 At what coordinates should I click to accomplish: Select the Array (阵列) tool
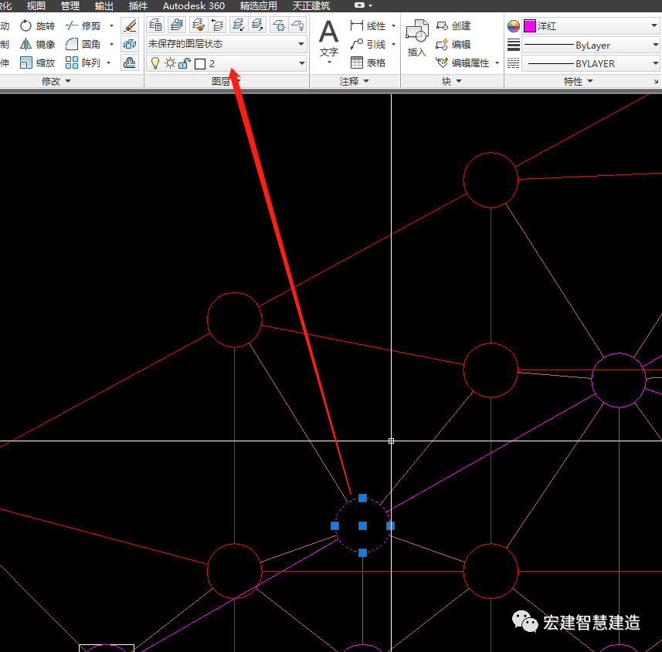(x=83, y=62)
